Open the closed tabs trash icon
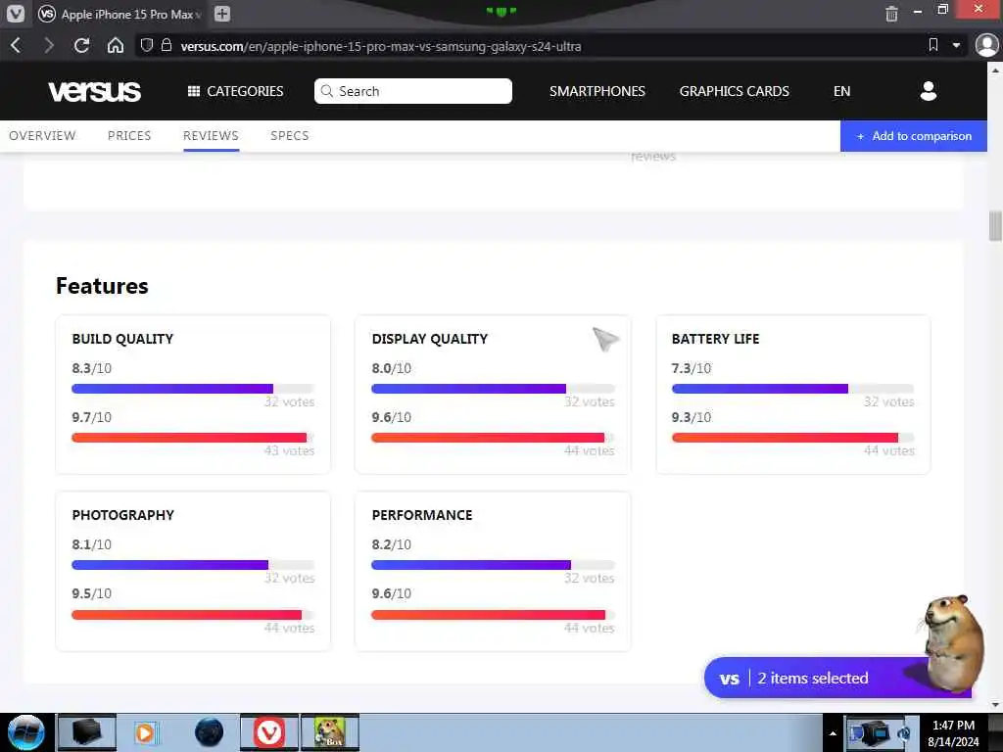 [891, 14]
